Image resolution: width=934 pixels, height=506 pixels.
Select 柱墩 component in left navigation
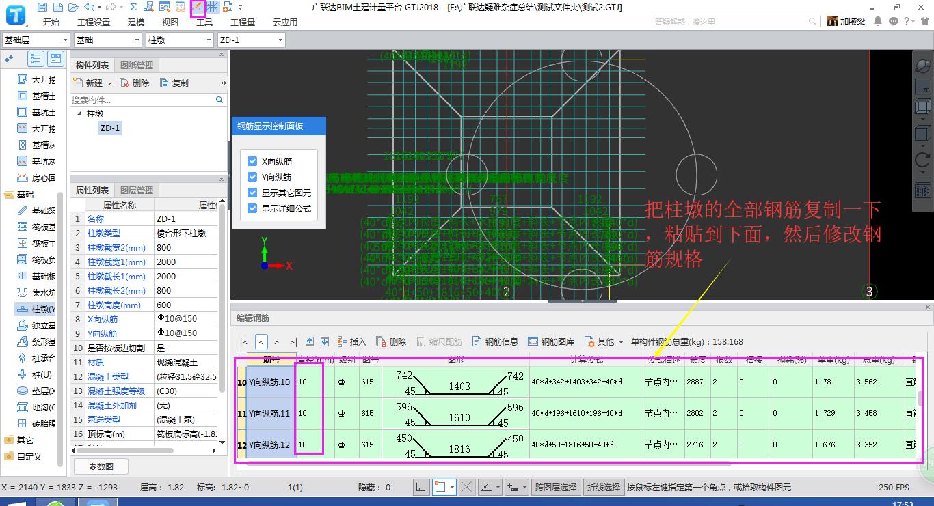pyautogui.click(x=37, y=309)
